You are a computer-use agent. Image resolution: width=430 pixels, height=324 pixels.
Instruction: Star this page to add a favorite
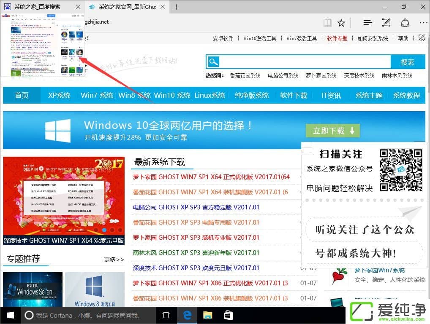[x=341, y=23]
